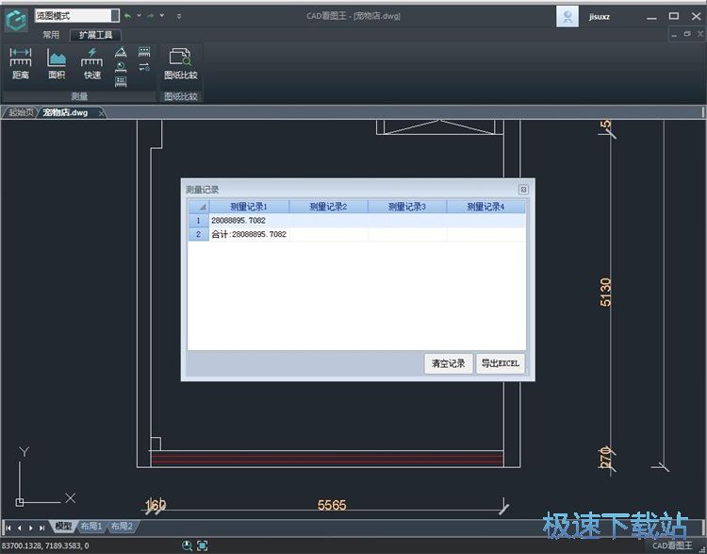The width and height of the screenshot is (707, 554).
Task: Restore the inner document window
Action: click(687, 34)
